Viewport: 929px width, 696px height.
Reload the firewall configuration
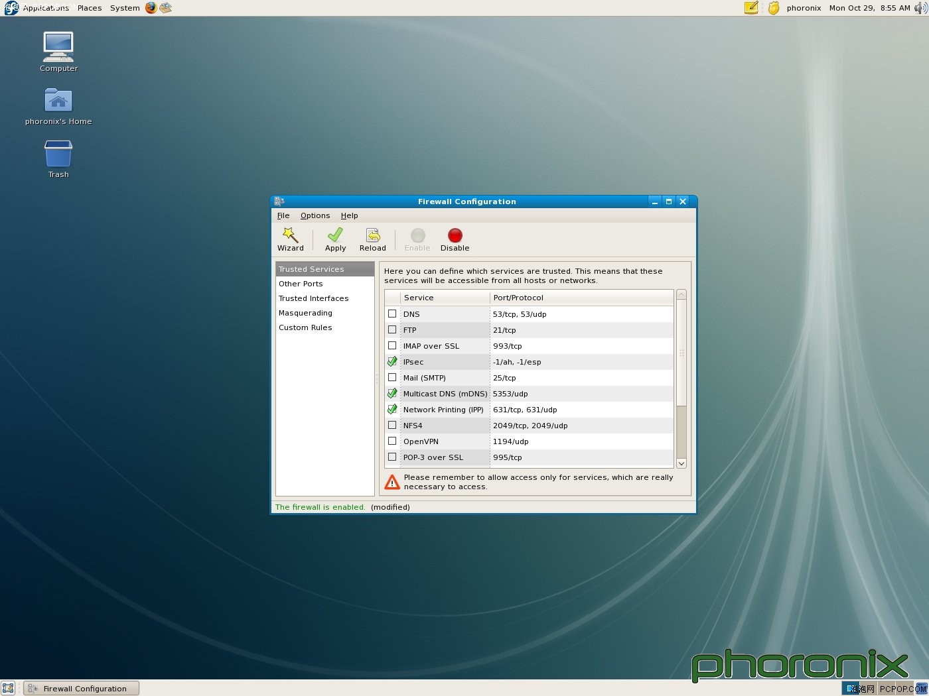(372, 240)
